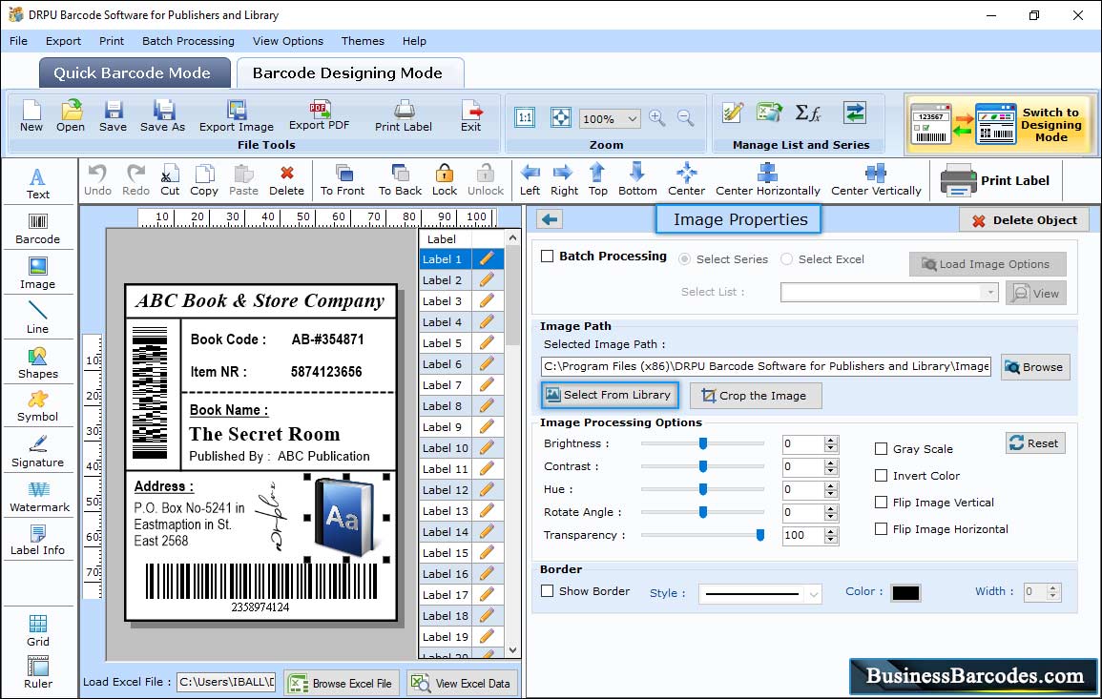Open the View Options menu
The width and height of the screenshot is (1102, 699).
288,41
